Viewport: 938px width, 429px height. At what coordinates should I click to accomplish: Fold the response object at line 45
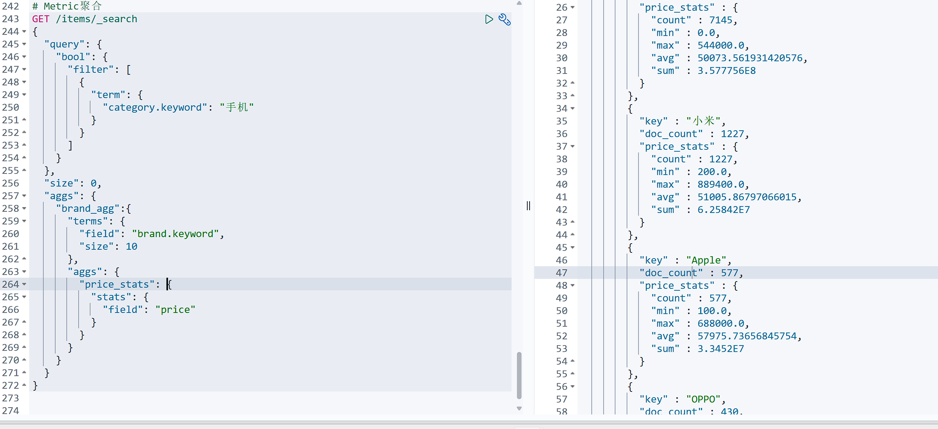point(573,248)
